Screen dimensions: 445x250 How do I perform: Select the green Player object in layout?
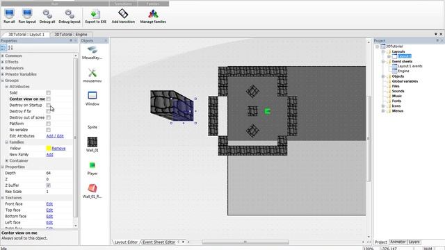coord(267,111)
